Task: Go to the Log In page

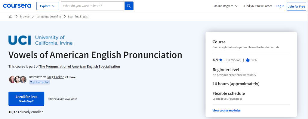Action: pos(280,6)
